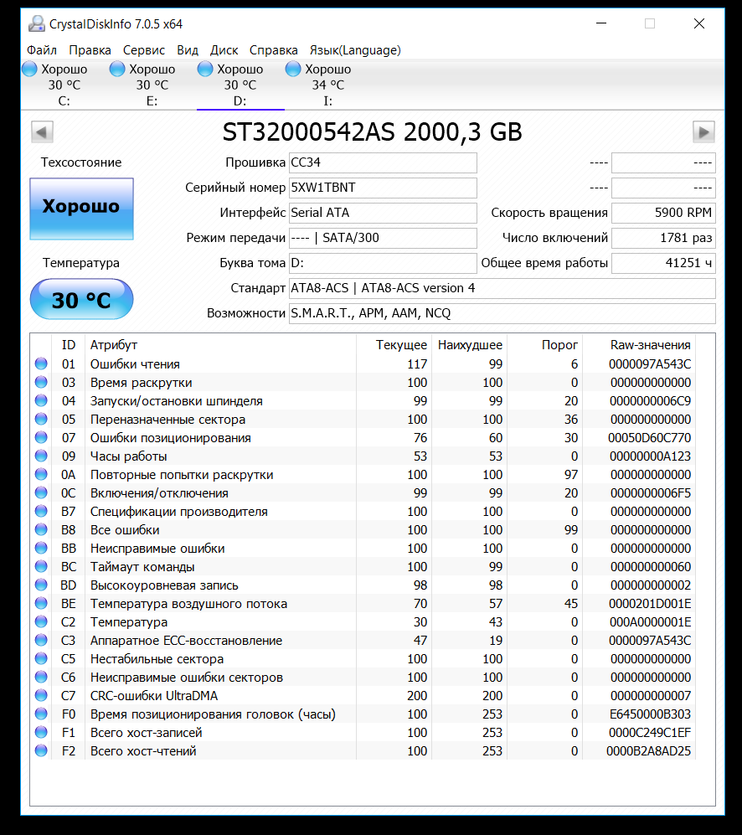This screenshot has width=742, height=835.
Task: Click the status orb for Переназначенные сектора
Action: click(41, 419)
